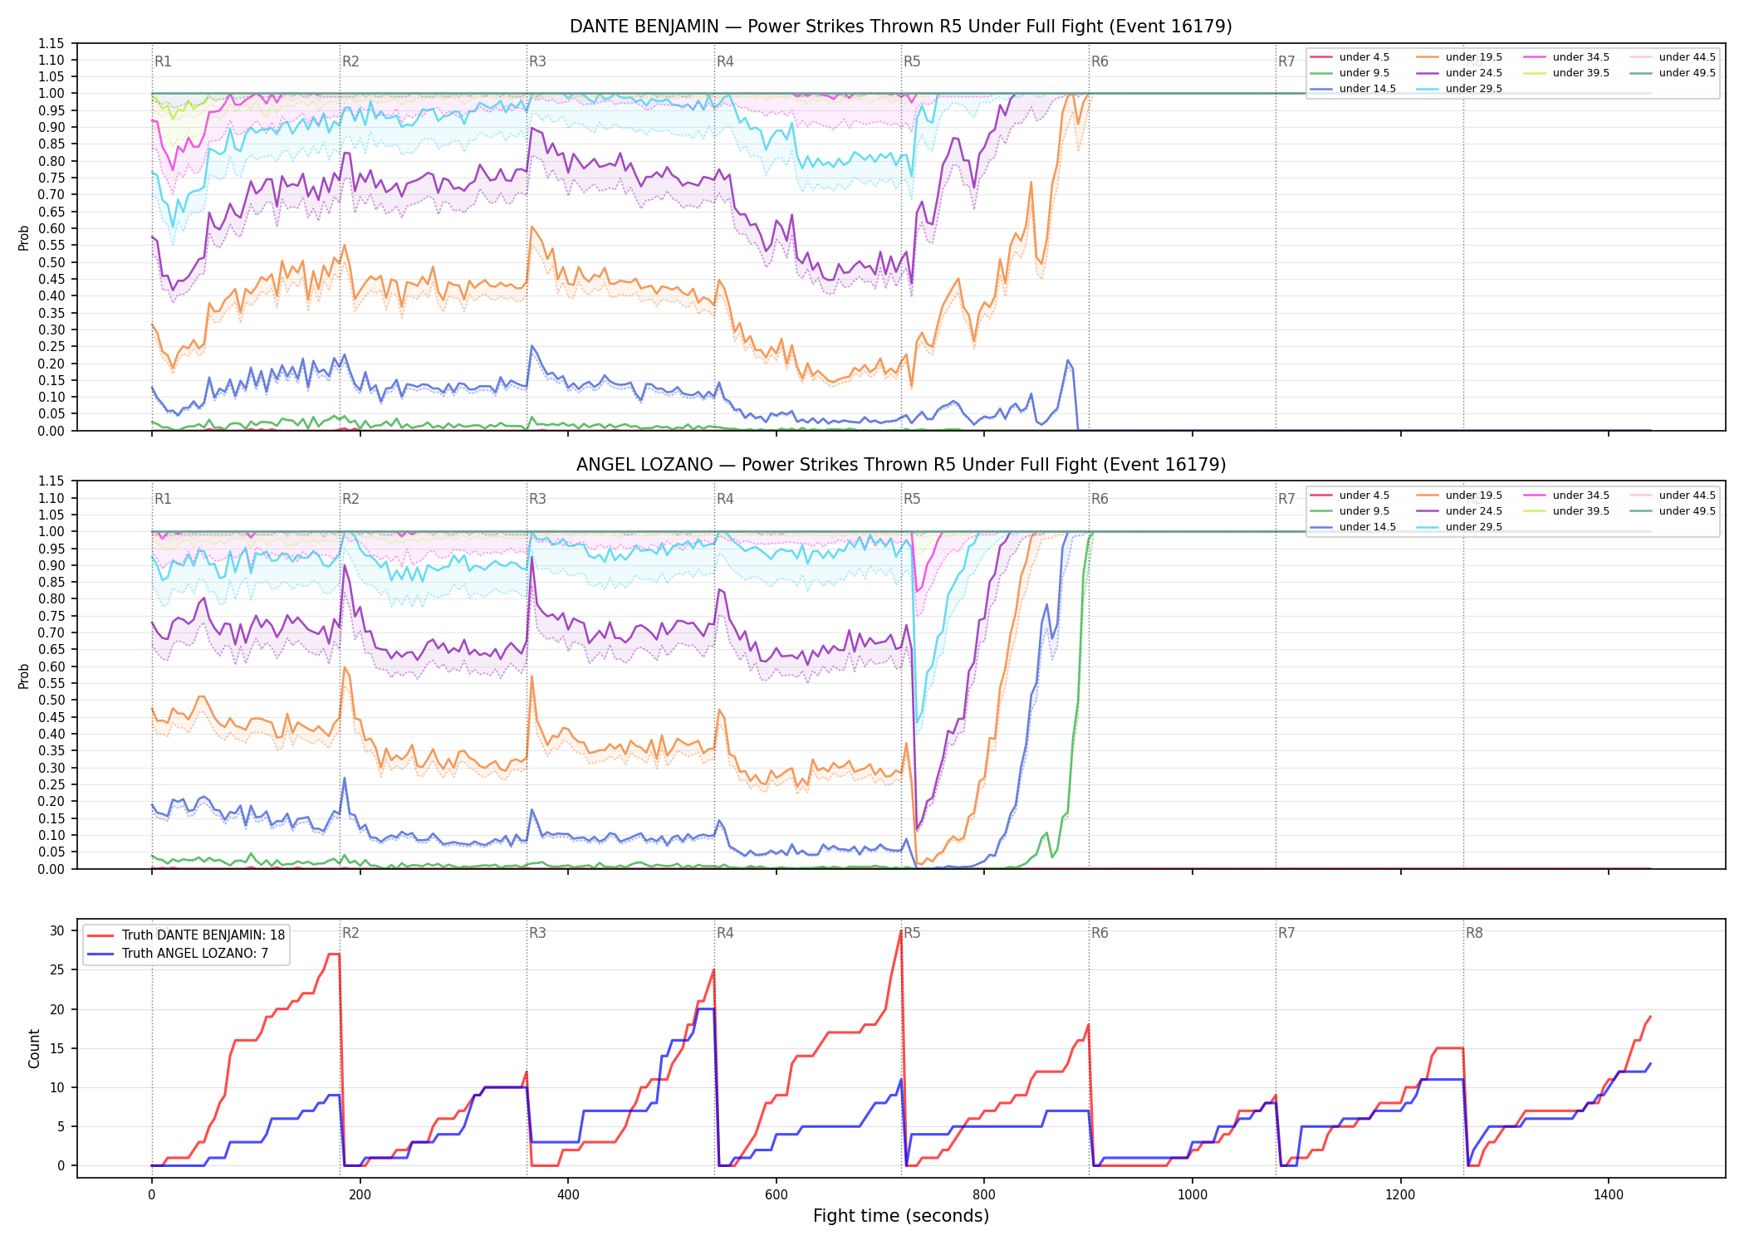Click the R3 marker in the Count chart
1744x1245 pixels.
pos(537,933)
